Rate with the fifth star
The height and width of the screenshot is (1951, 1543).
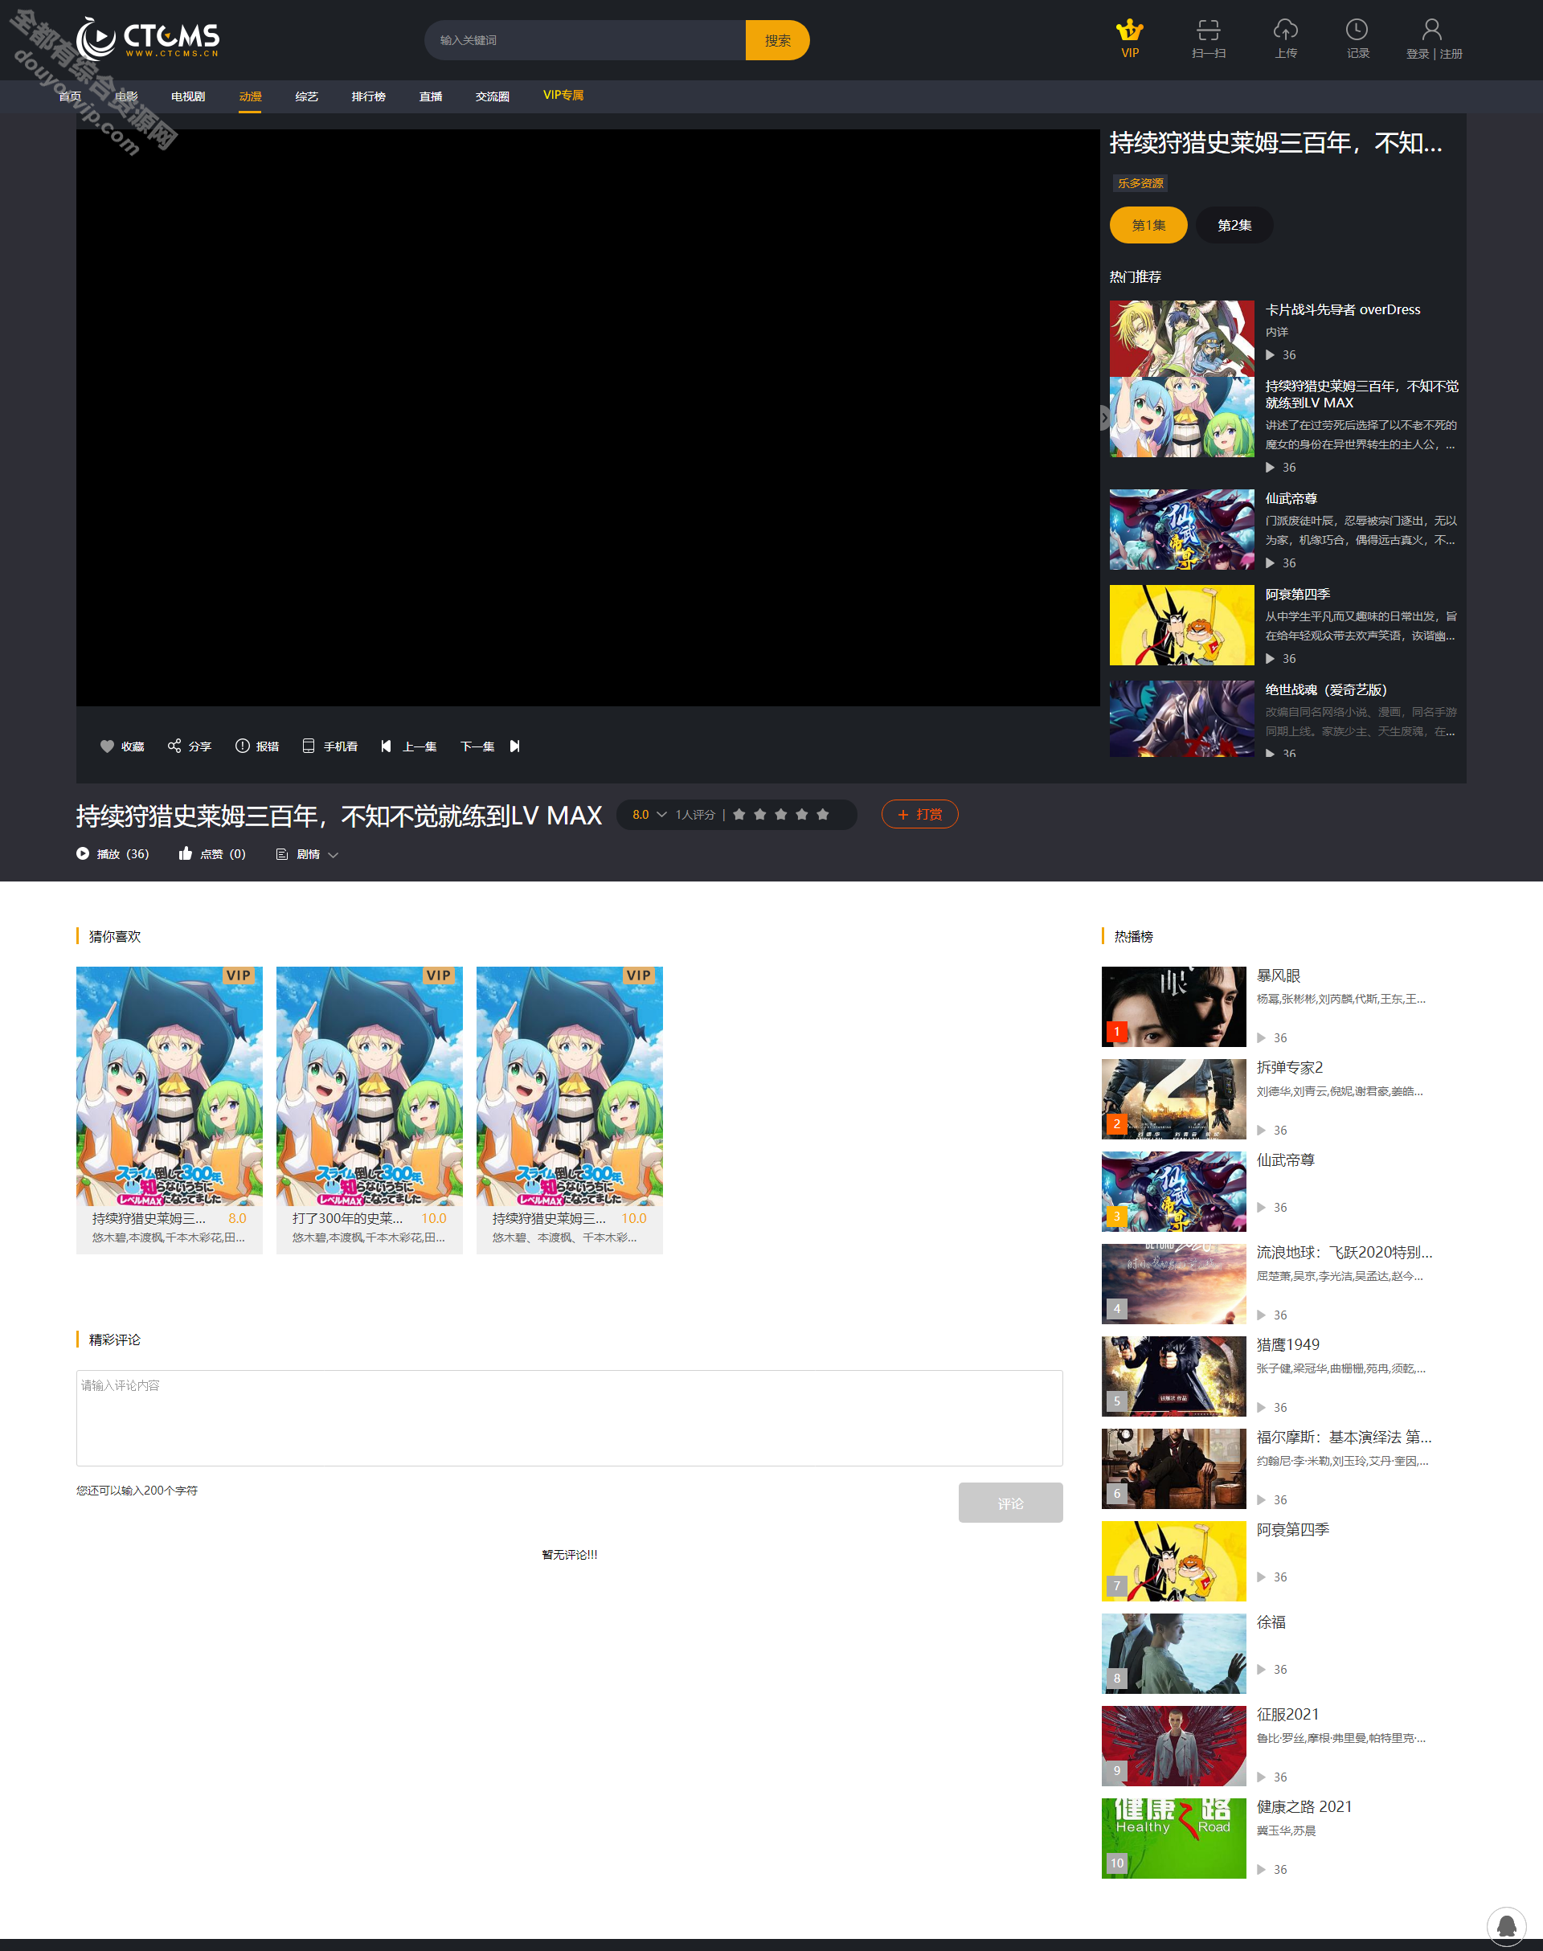822,814
